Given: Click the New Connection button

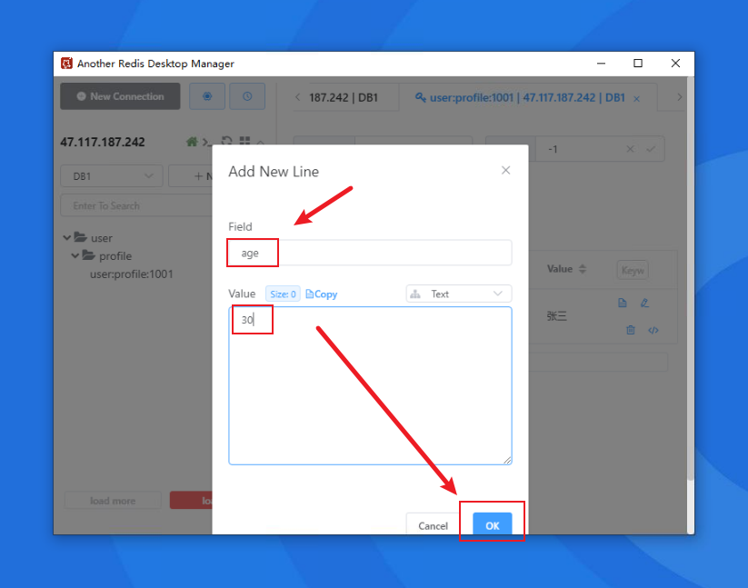Looking at the screenshot, I should coord(120,96).
